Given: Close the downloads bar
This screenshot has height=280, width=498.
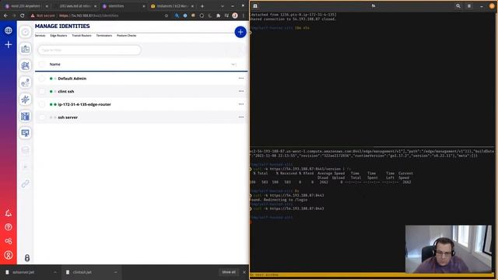Looking at the screenshot, I should coord(244,272).
